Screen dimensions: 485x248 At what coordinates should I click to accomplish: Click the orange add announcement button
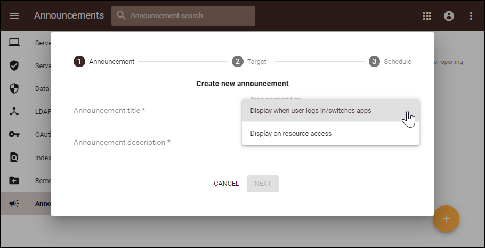(446, 219)
